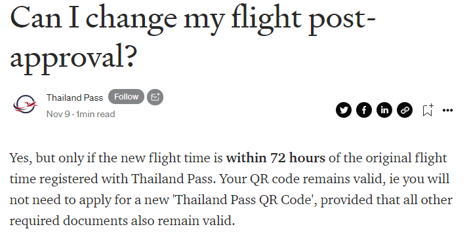Open the Thailand Pass author name link
The height and width of the screenshot is (248, 469).
click(75, 98)
